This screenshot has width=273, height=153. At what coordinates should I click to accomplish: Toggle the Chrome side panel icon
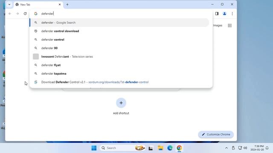pyautogui.click(x=217, y=14)
